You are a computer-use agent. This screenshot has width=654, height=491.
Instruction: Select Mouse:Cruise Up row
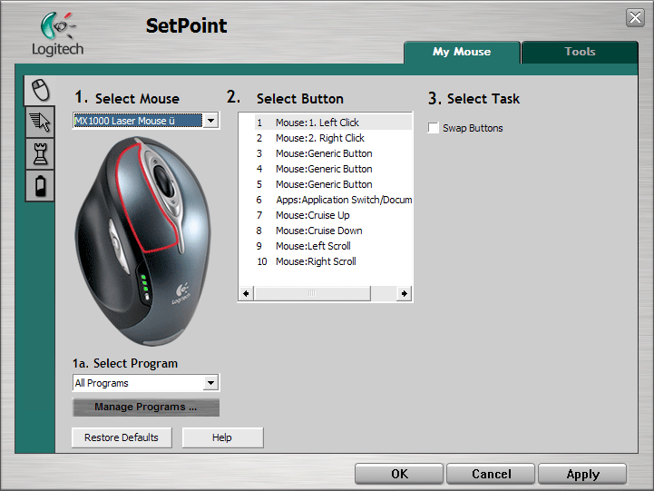click(x=333, y=215)
